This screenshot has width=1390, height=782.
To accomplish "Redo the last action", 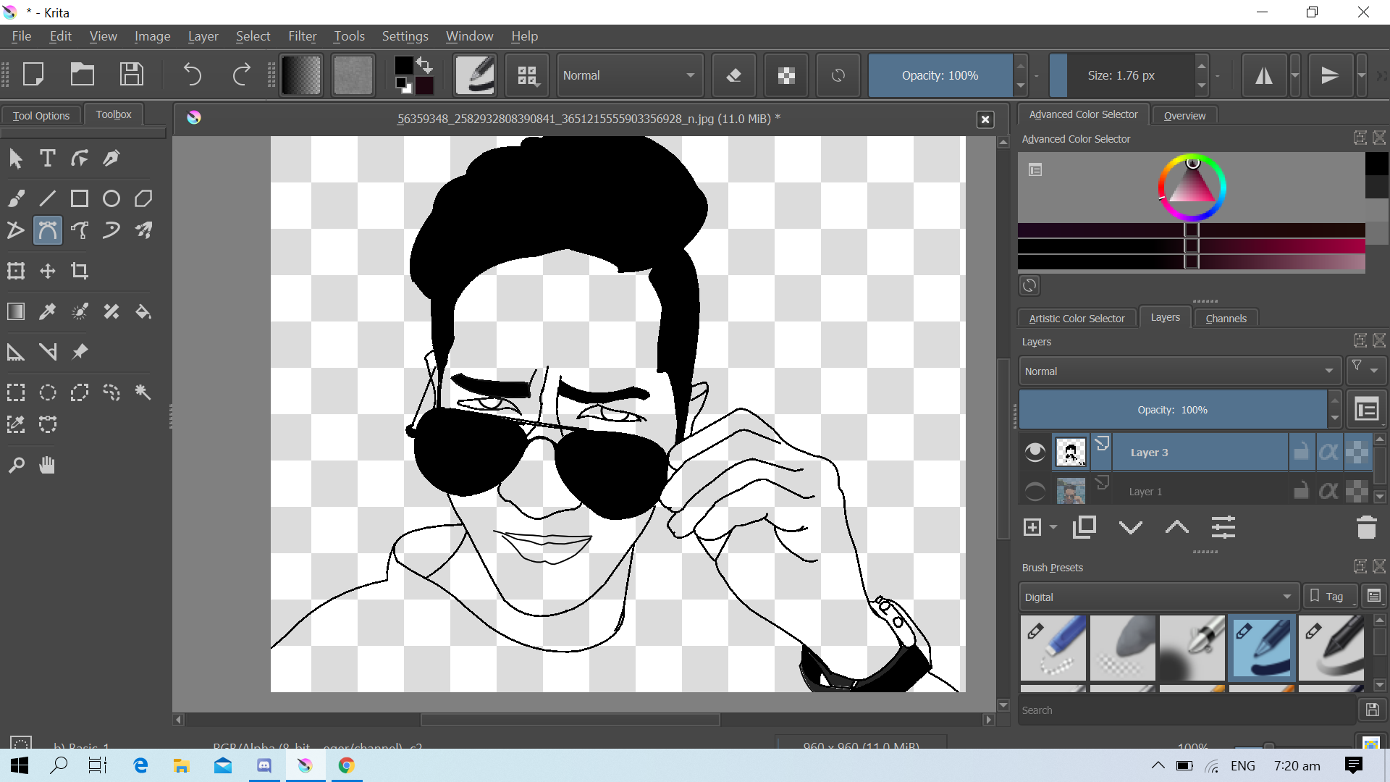I will pyautogui.click(x=242, y=75).
